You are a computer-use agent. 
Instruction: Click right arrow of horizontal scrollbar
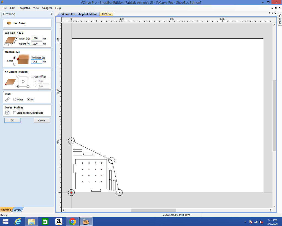271,210
